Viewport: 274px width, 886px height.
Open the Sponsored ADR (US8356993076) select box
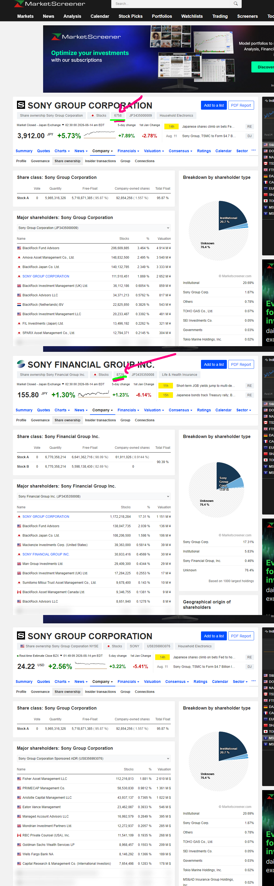coord(94,758)
